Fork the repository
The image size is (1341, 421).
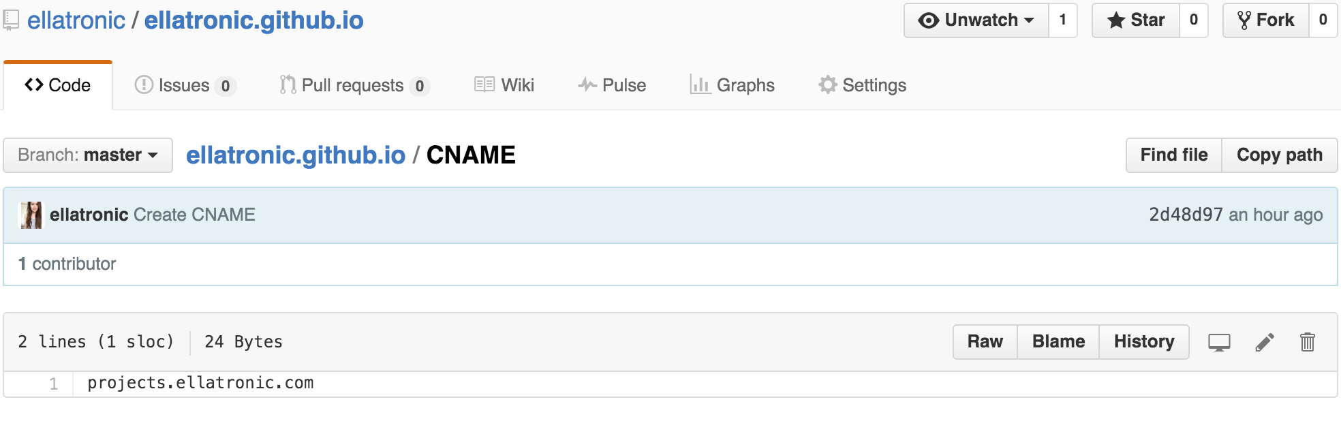[1266, 20]
